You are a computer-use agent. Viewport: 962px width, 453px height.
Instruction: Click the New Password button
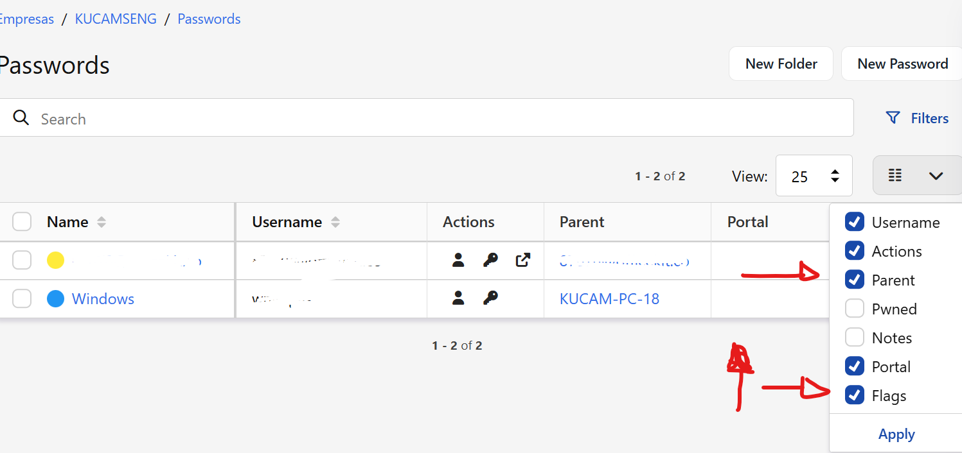(902, 64)
